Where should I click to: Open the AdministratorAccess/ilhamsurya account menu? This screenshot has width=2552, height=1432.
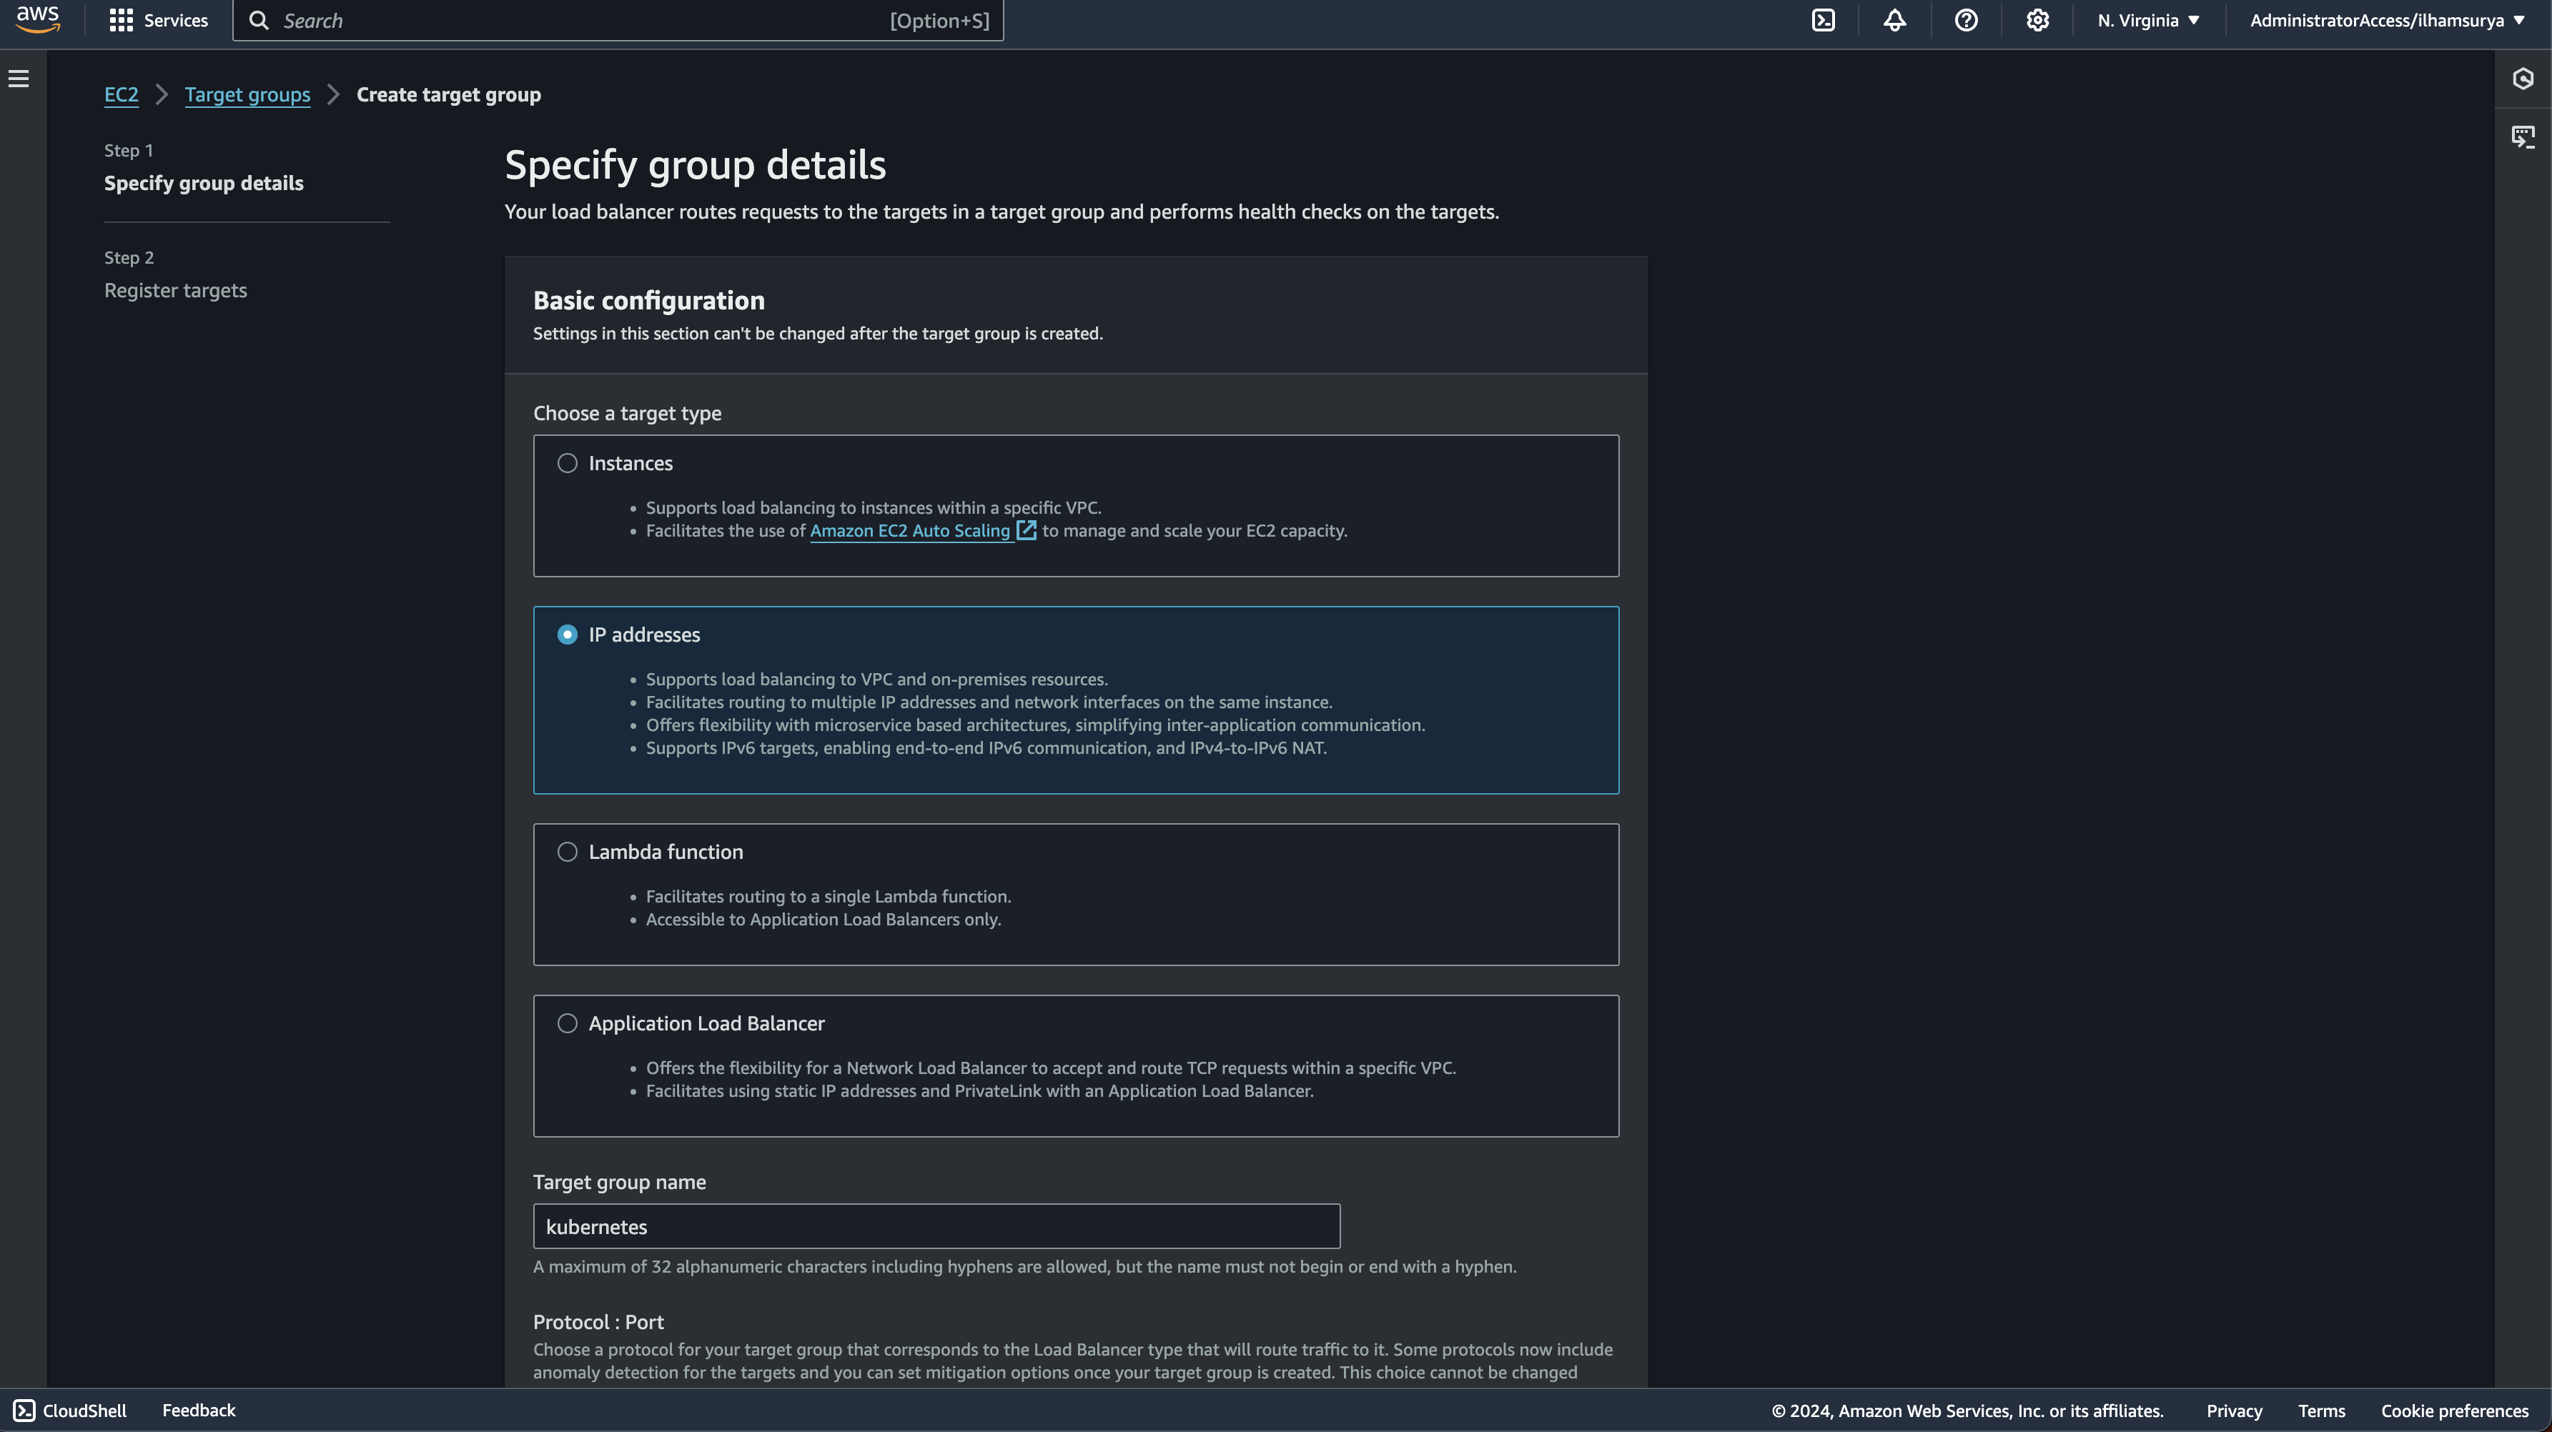click(2387, 21)
